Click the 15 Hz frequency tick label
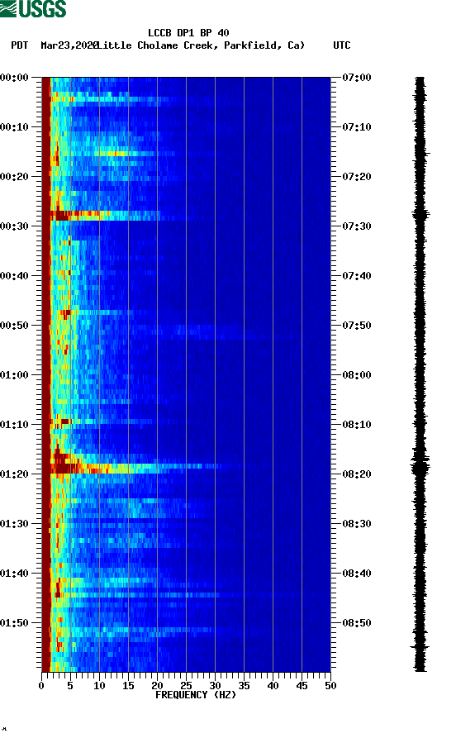The image size is (456, 738). 128,686
